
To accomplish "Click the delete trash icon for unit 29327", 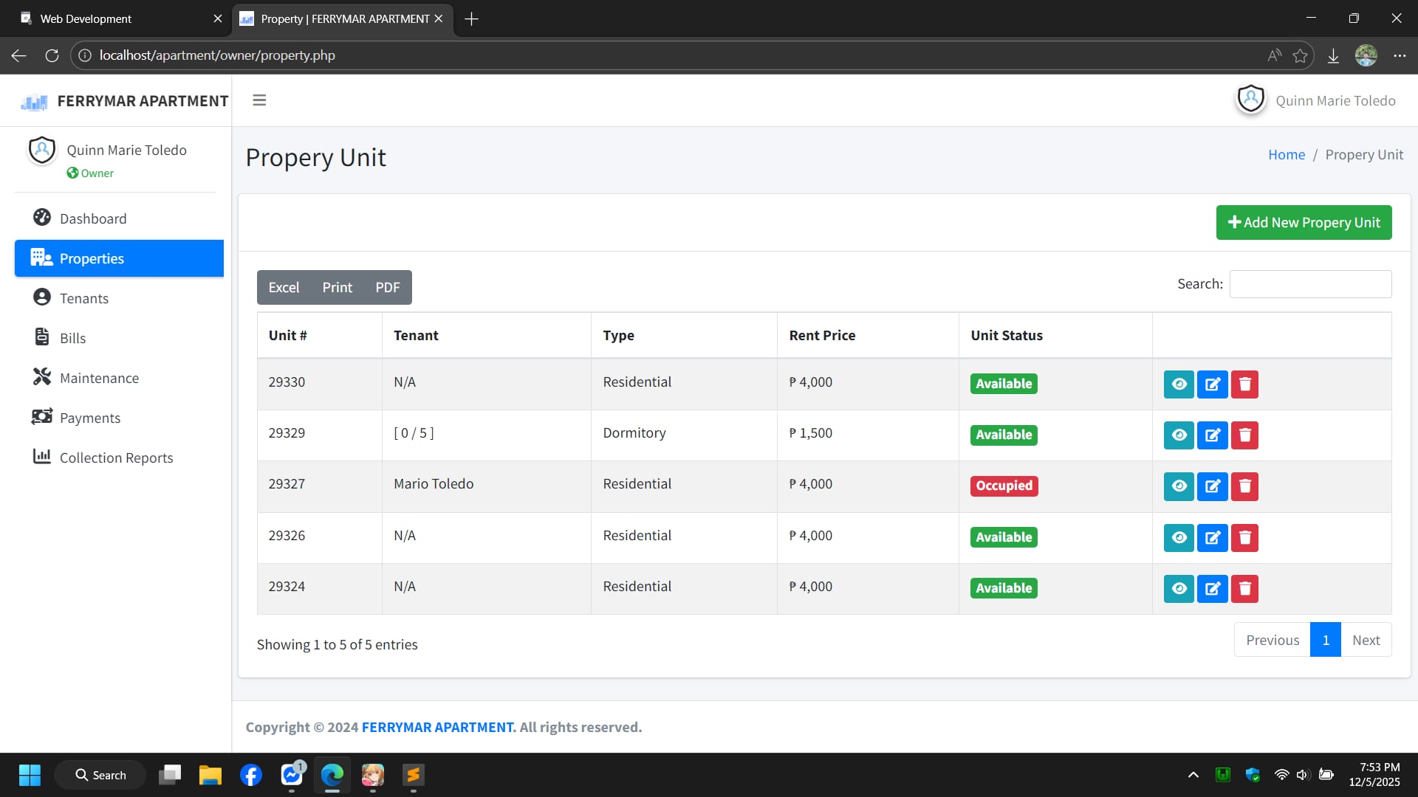I will (x=1244, y=486).
